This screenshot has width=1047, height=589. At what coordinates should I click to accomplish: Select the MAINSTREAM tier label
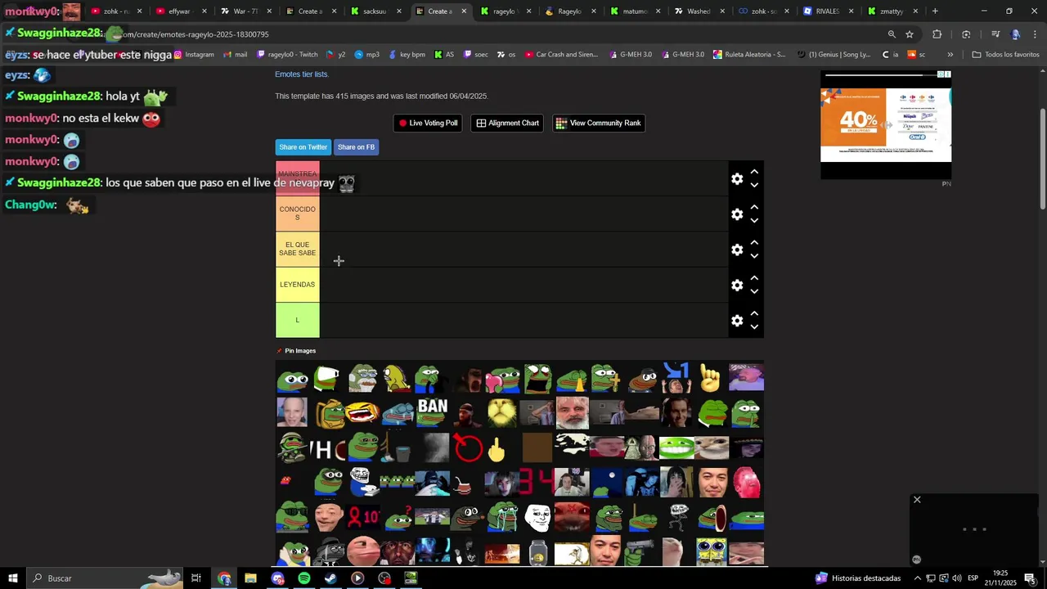(297, 178)
